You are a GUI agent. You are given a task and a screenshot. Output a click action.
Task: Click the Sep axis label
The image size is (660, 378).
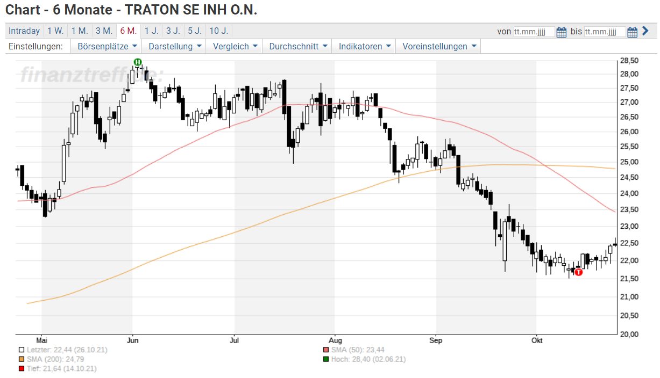436,340
